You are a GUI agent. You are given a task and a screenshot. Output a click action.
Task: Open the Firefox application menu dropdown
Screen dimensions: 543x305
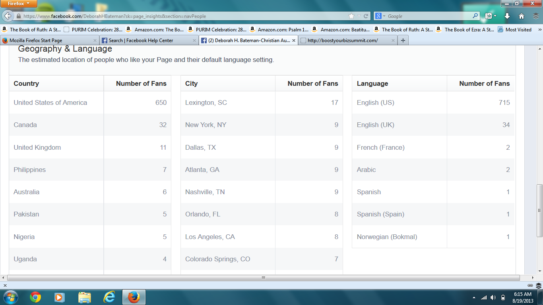click(x=19, y=4)
